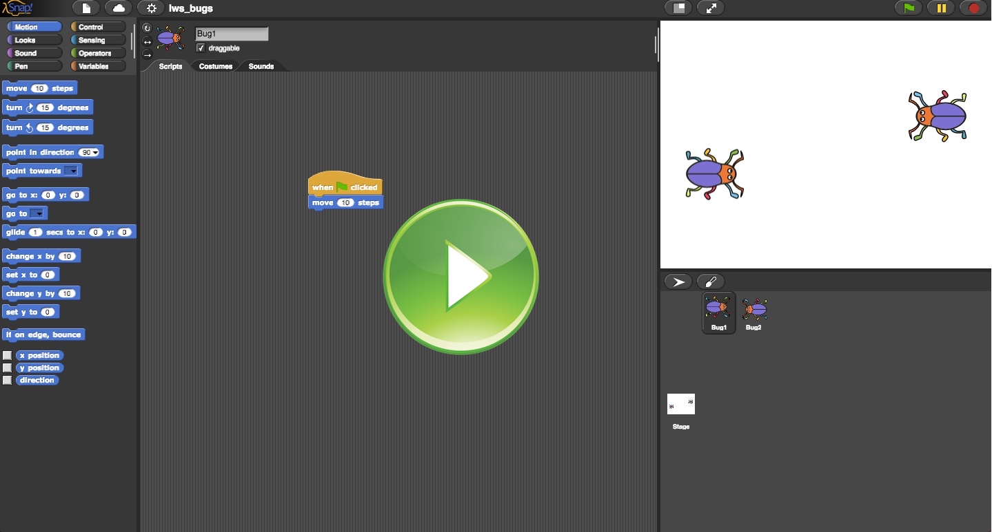992x532 pixels.
Task: Expand the point in direction dropdown
Action: tap(94, 153)
